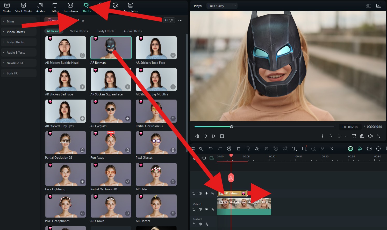This screenshot has width=387, height=230.
Task: Open the Titles tab
Action: (55, 8)
